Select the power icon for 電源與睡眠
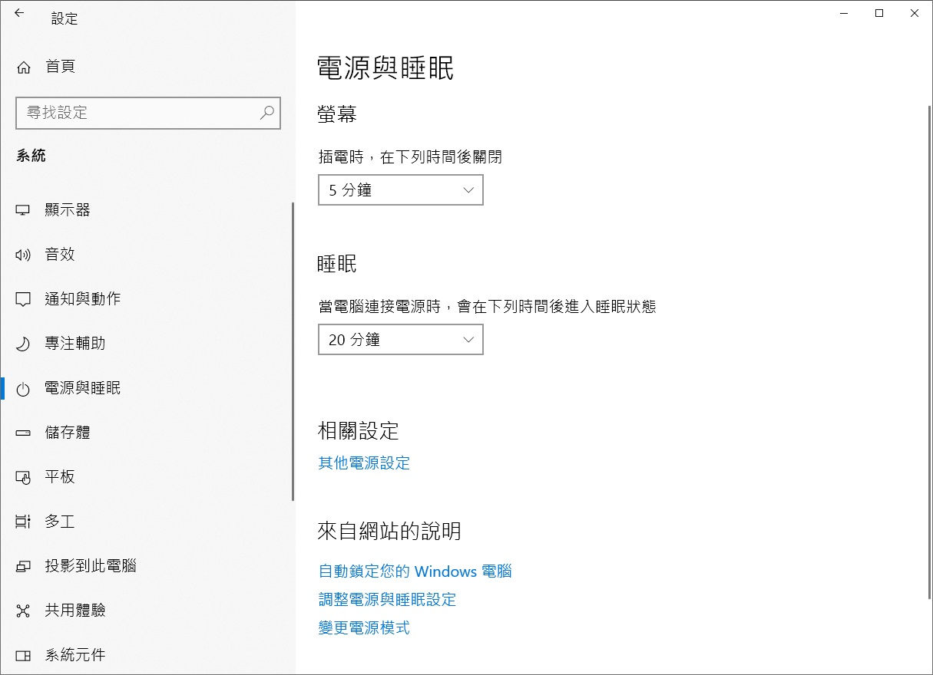Viewport: 933px width, 675px height. [23, 388]
